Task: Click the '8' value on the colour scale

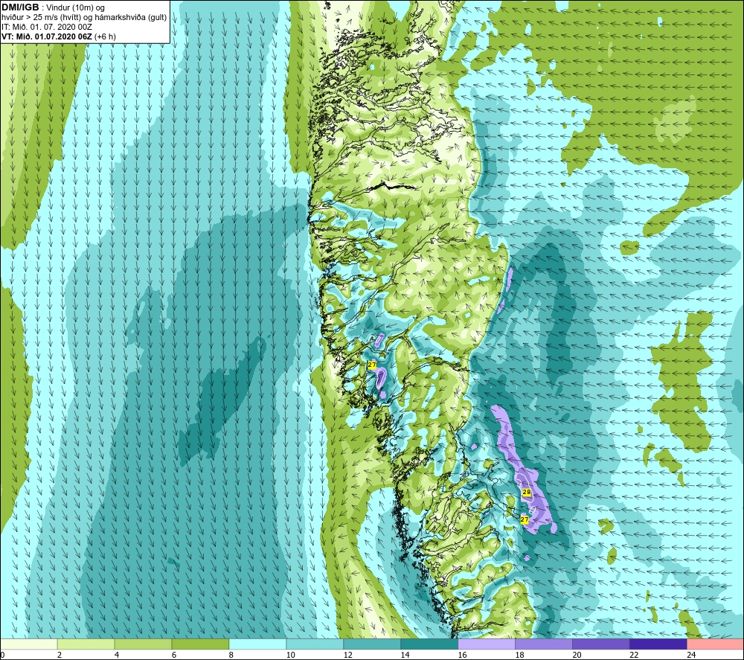Action: point(231,655)
